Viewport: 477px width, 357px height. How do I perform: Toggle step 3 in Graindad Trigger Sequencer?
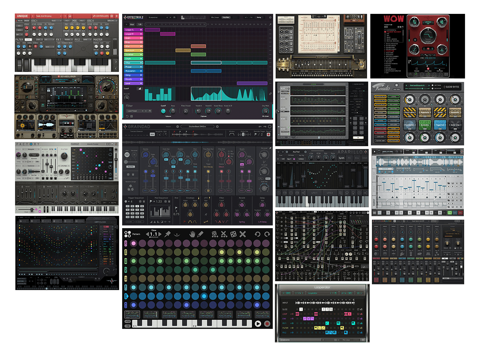coord(137,206)
